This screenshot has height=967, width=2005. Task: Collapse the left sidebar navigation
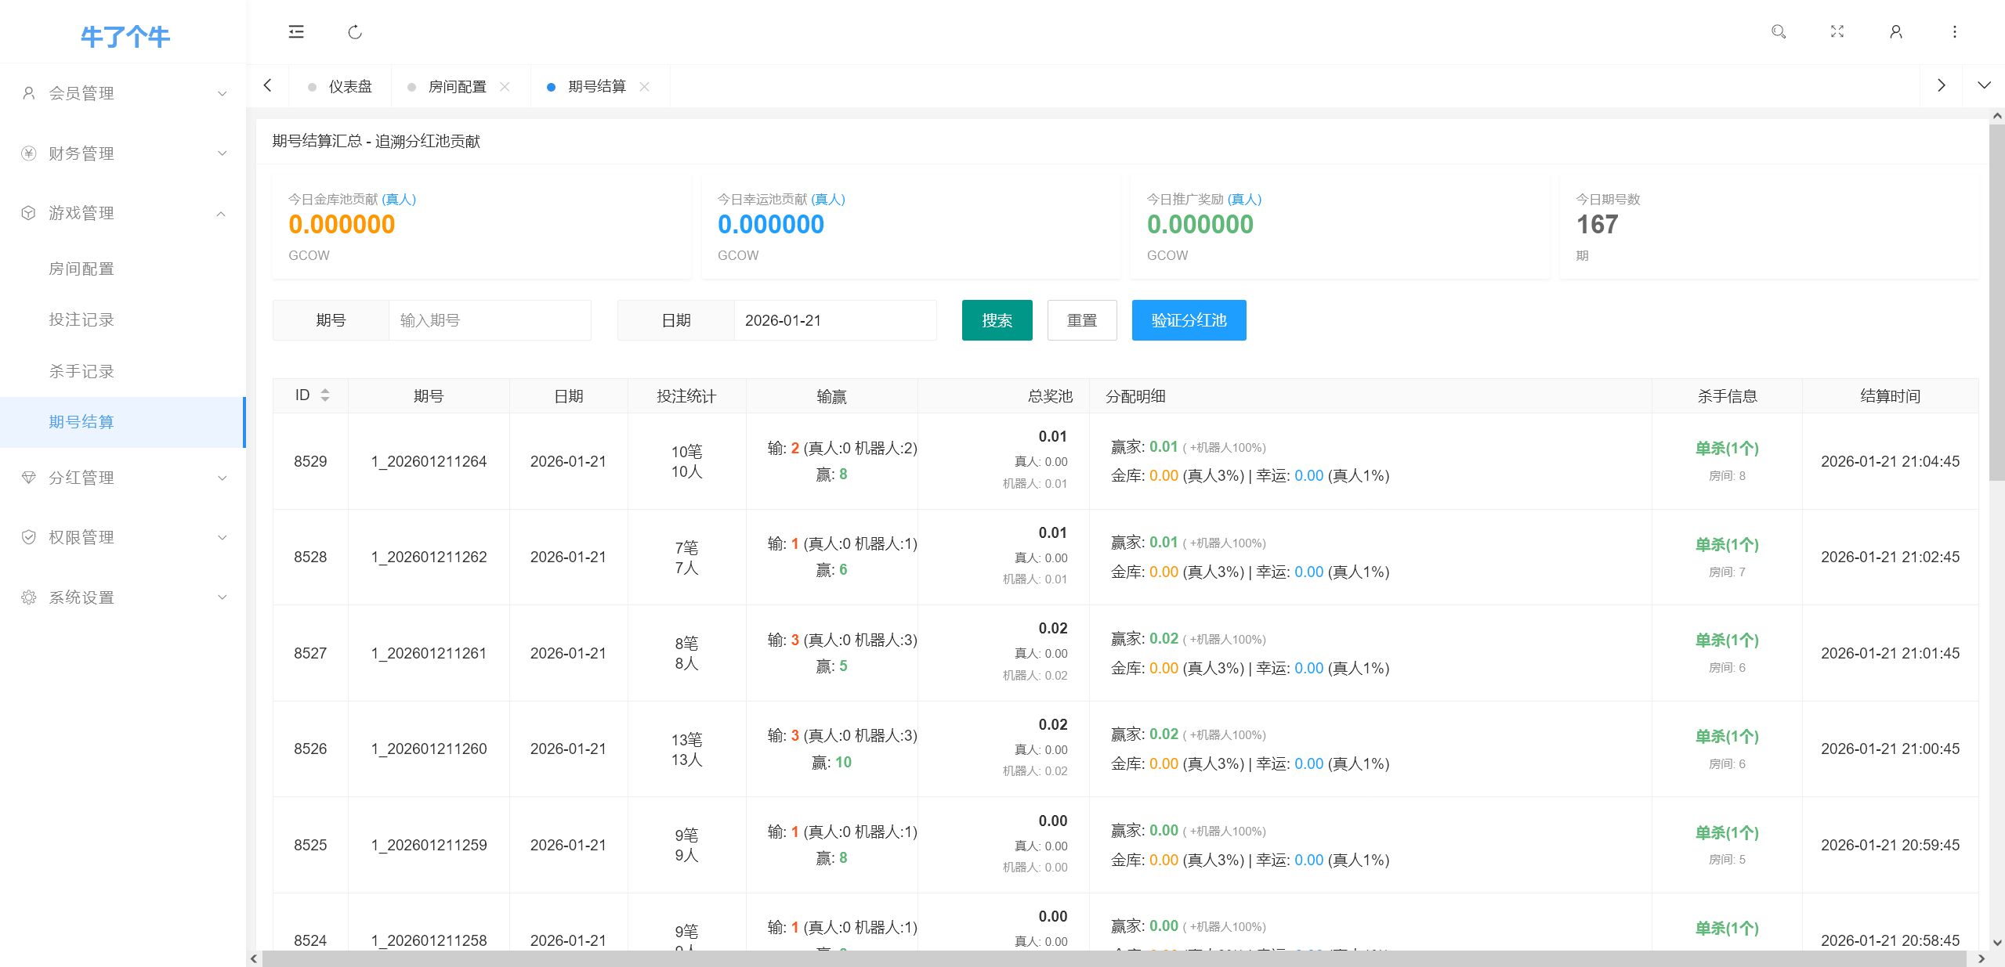(x=296, y=31)
